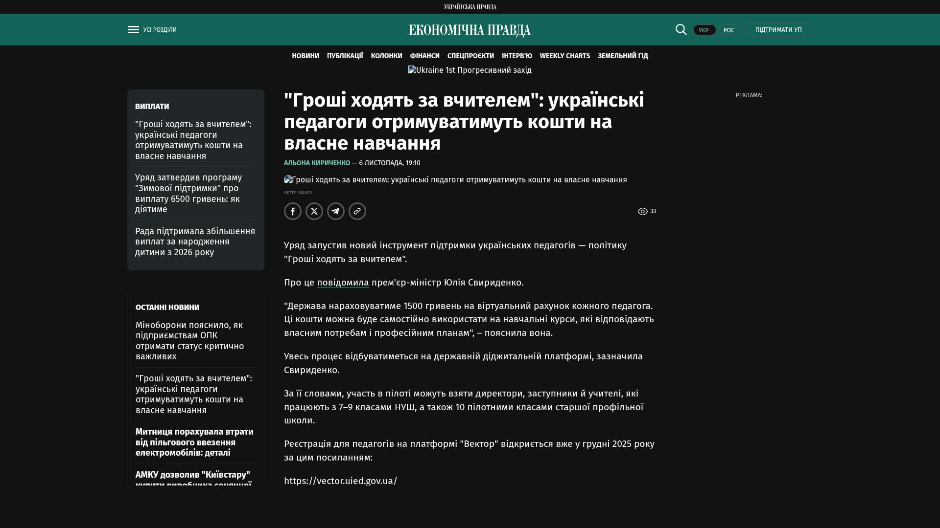Click the search magnifier icon
The width and height of the screenshot is (940, 528).
point(681,29)
